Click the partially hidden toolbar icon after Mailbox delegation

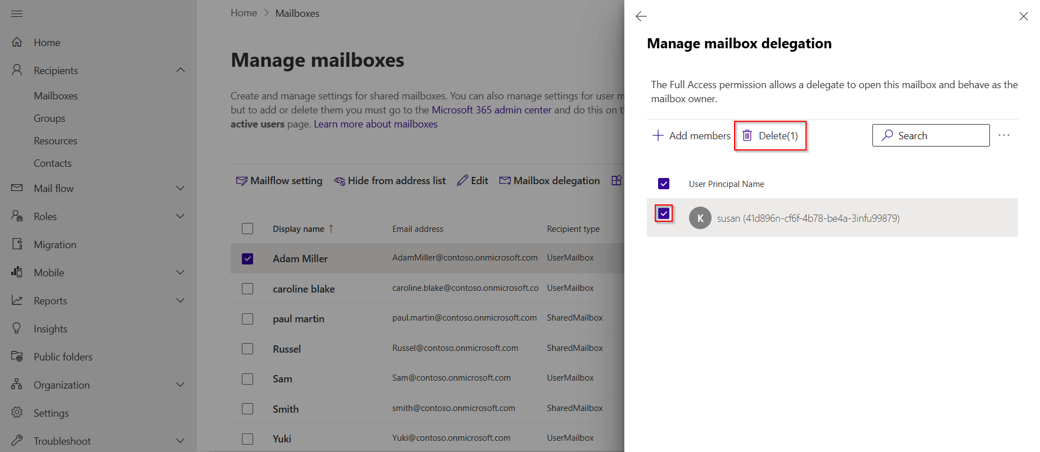[x=617, y=180]
